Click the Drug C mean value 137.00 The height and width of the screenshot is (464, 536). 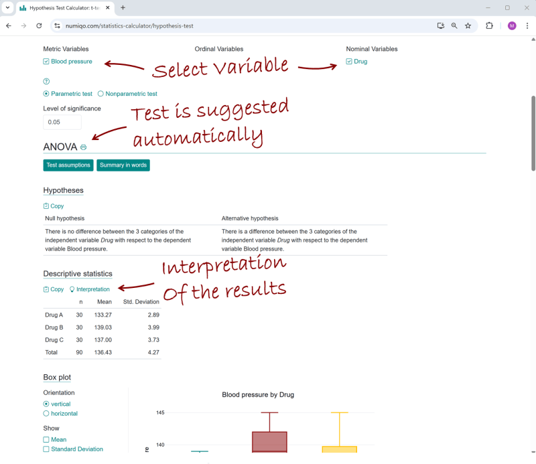[103, 340]
